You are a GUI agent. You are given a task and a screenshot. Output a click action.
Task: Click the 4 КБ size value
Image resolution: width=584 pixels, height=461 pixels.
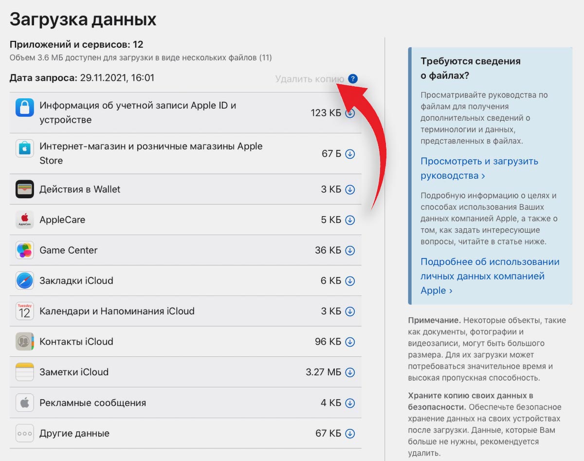point(331,403)
